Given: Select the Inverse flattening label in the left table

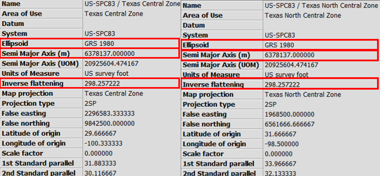Looking at the screenshot, I should (33, 84).
